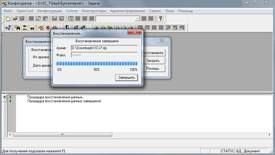Image resolution: width=275 pixels, height=155 pixels.
Task: Click the red circular debug icon
Action: [48, 28]
